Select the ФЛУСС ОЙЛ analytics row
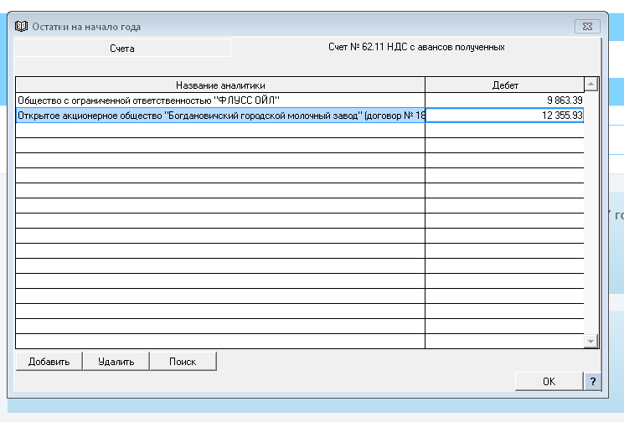Viewport: 624px width, 422px height. (220, 100)
